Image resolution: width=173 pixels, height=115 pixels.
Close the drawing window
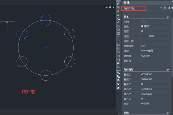click(113, 7)
